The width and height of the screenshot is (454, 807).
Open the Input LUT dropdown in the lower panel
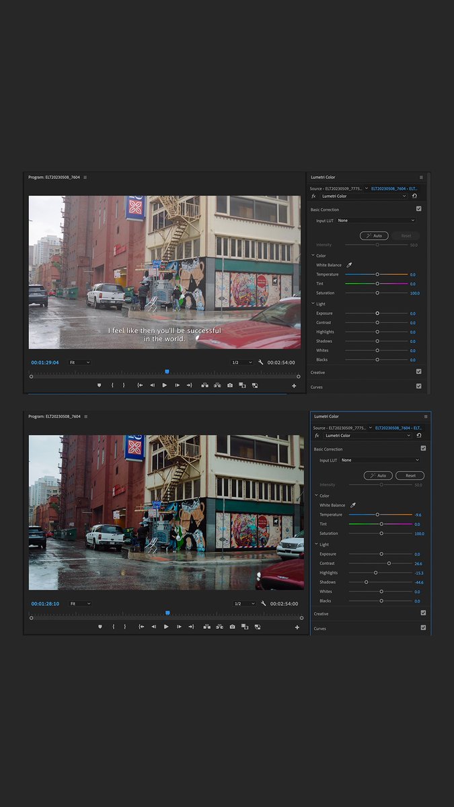pyautogui.click(x=380, y=460)
